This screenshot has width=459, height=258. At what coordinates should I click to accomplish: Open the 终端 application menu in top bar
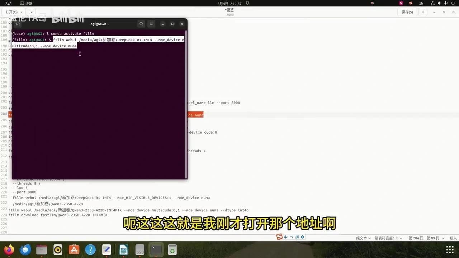pyautogui.click(x=26, y=3)
